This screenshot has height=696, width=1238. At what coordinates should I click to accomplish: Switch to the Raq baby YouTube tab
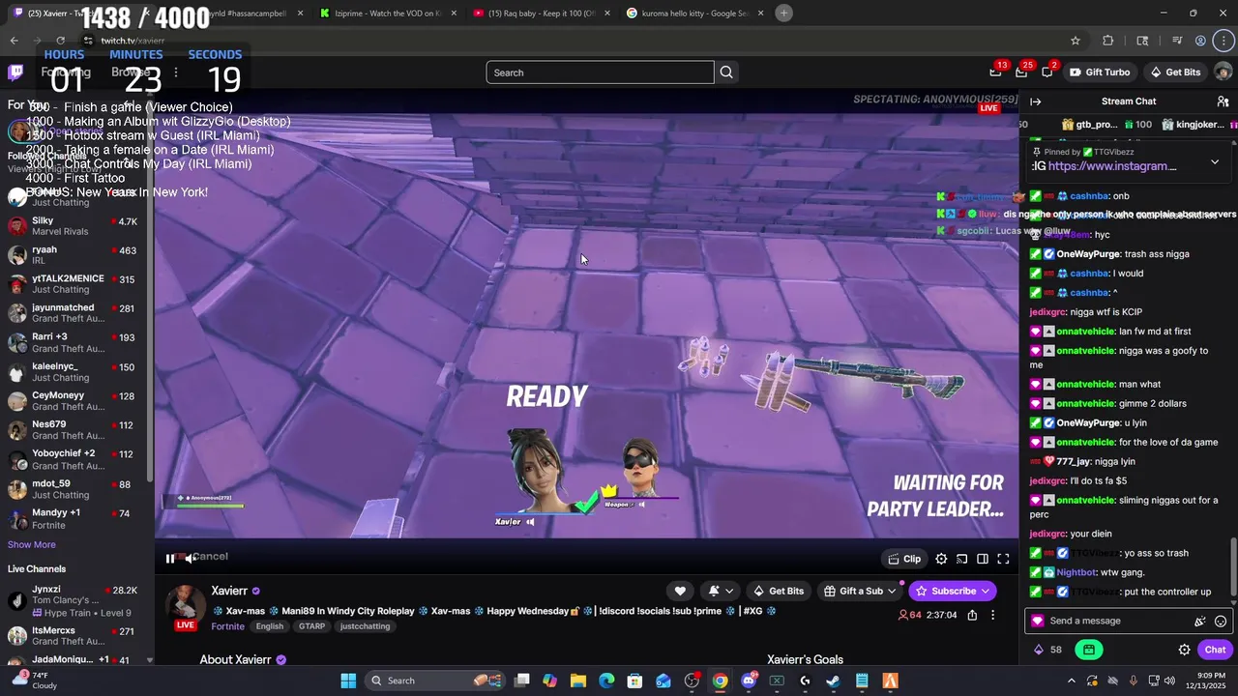point(540,14)
